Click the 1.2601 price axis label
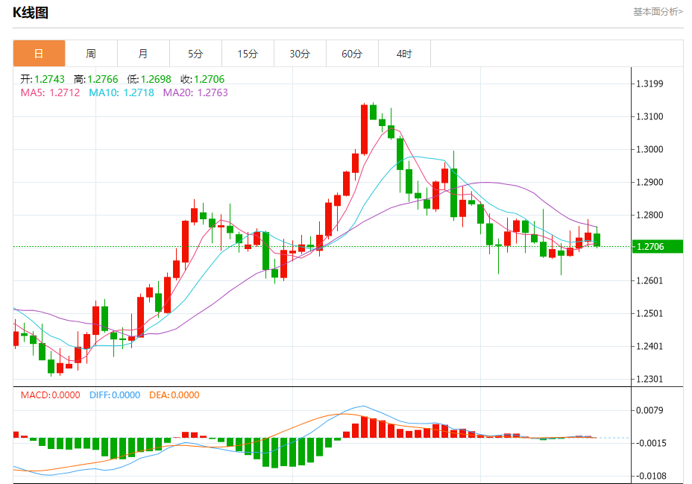The image size is (692, 484). click(x=649, y=280)
